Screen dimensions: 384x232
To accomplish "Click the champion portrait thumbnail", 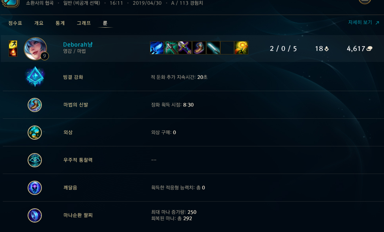I will tap(36, 49).
